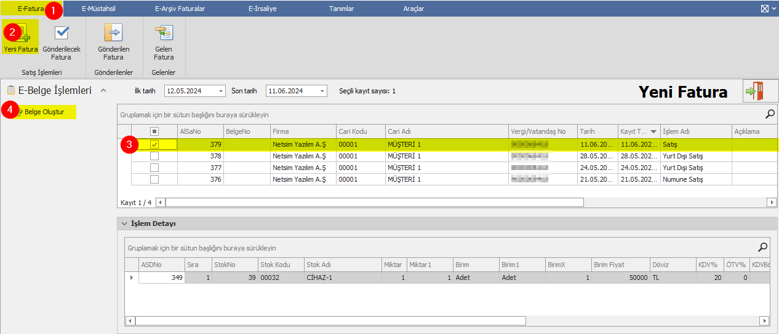Click the search magnifier in the invoice grid
Image resolution: width=779 pixels, height=334 pixels.
coord(770,114)
